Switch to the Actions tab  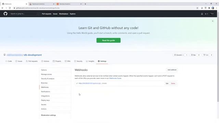[45, 61]
